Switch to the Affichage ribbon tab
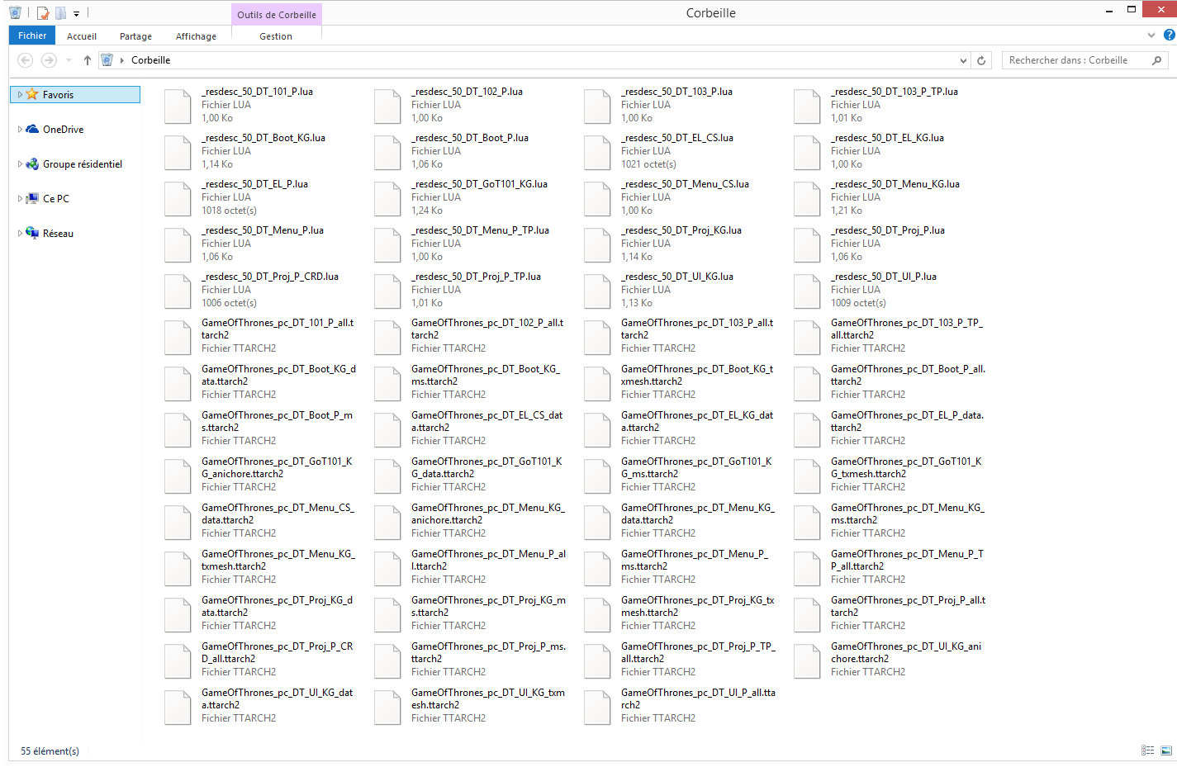Screen dimensions: 1177x767 tap(196, 36)
